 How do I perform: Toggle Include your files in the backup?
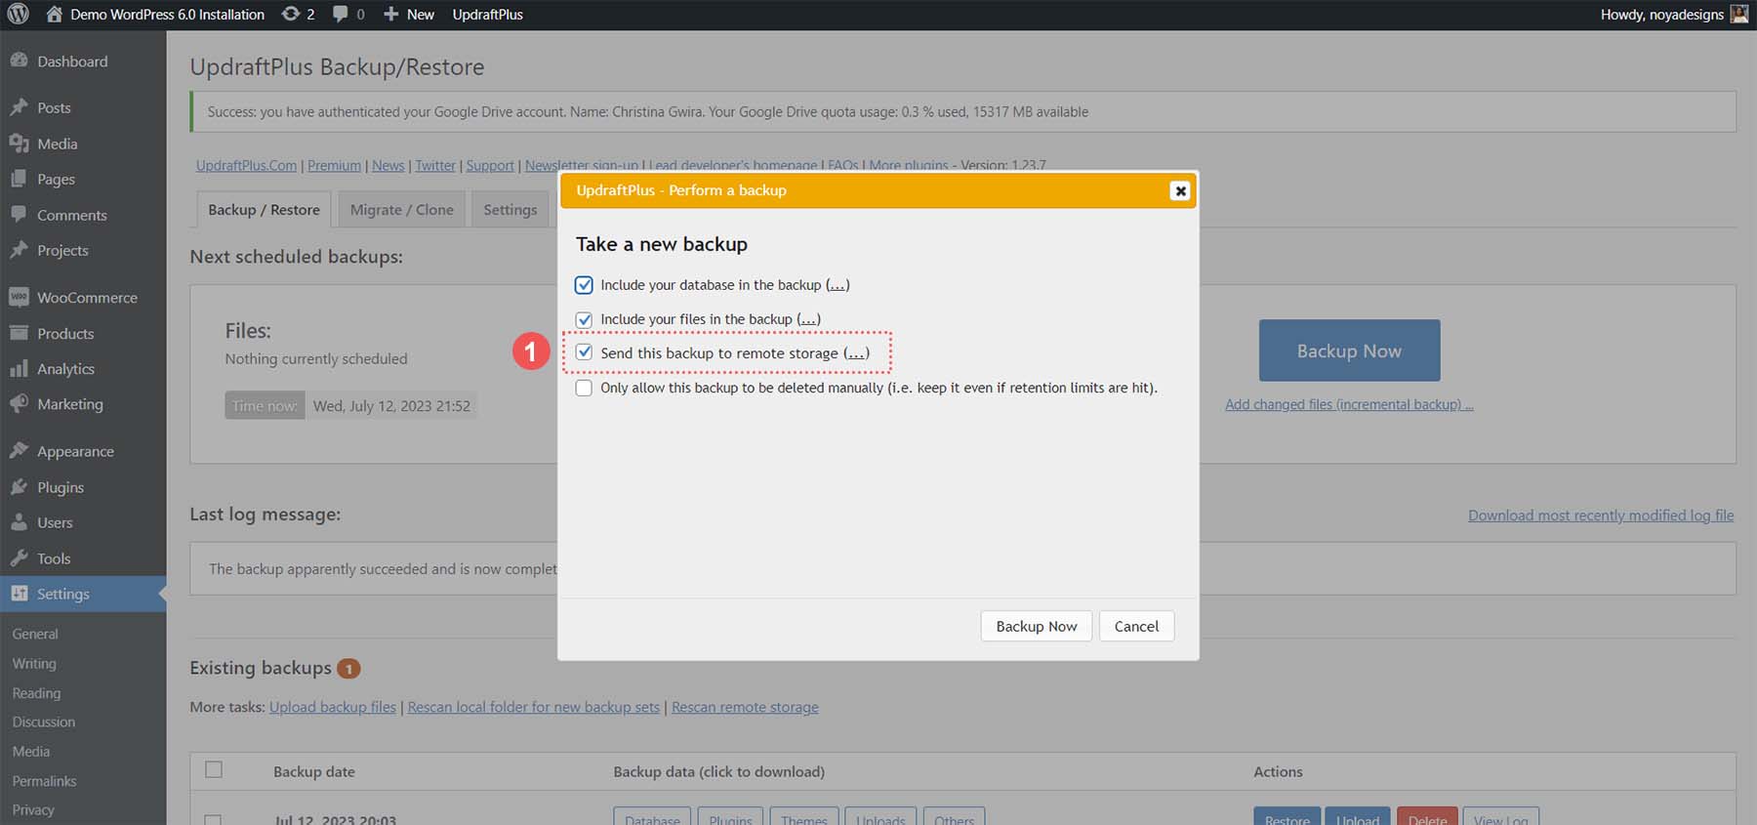(x=584, y=319)
